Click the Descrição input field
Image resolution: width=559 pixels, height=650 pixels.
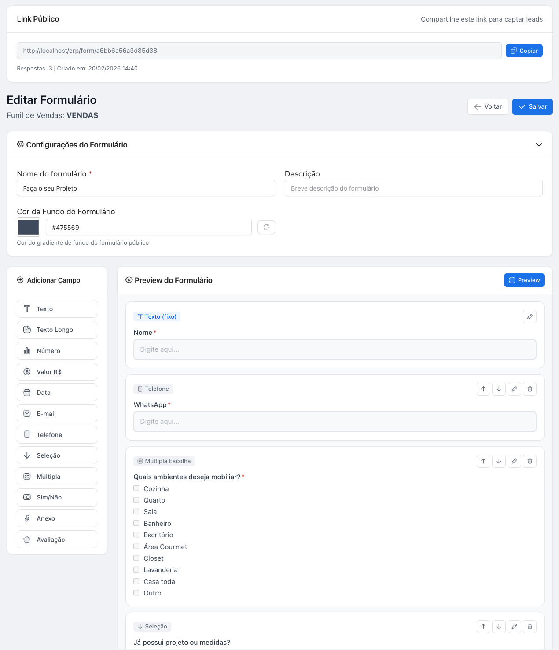click(413, 188)
